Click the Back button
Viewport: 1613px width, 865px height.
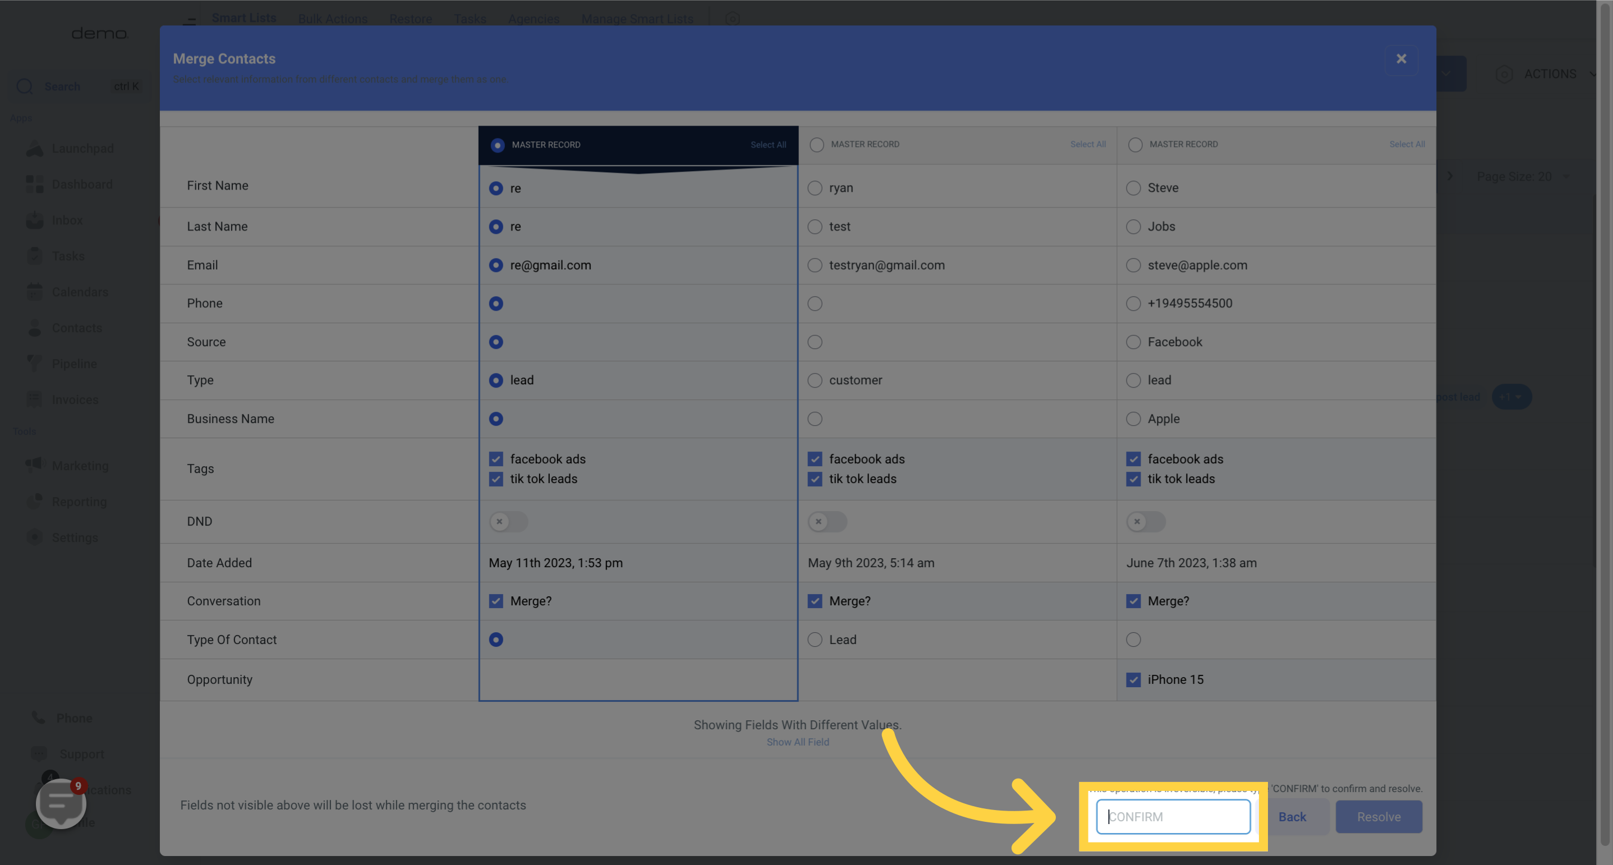(1292, 816)
